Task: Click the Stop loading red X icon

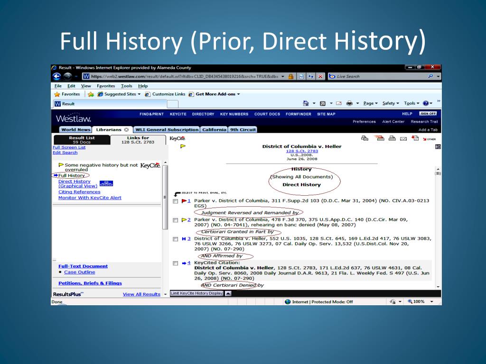Action: (320, 76)
